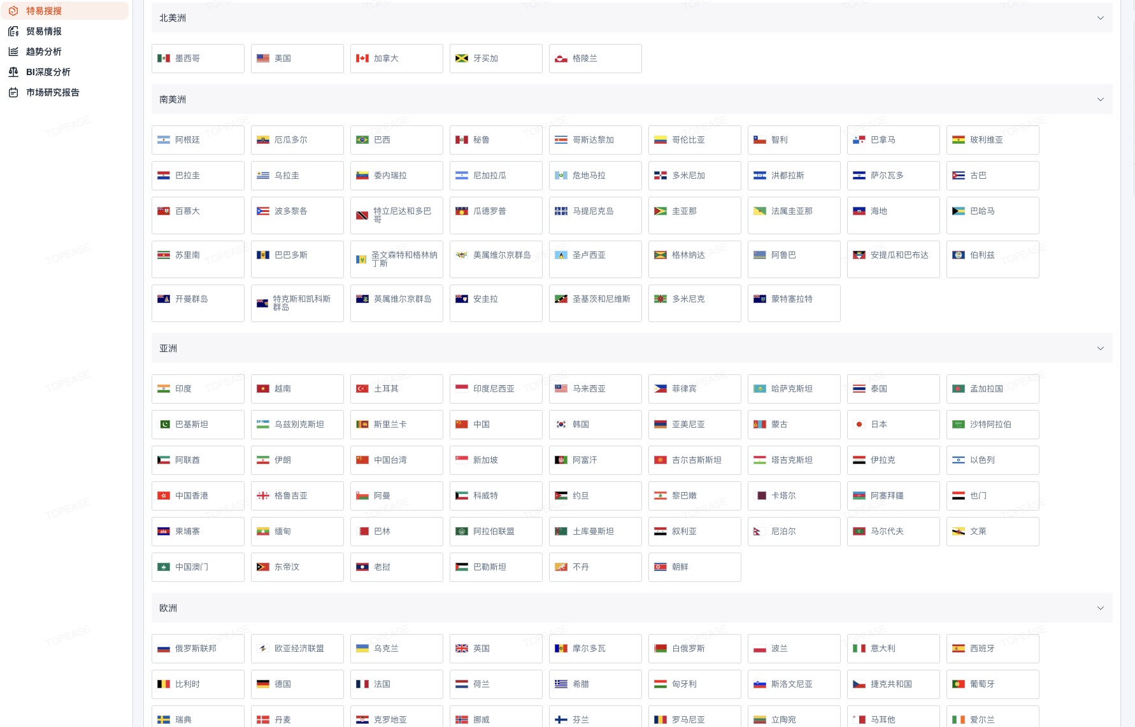The height and width of the screenshot is (727, 1135).
Task: Click the Brazil flag icon
Action: (362, 140)
